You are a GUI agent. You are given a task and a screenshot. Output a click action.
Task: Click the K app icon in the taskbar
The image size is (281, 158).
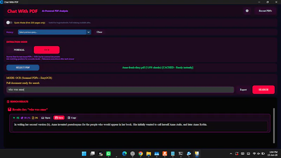click(100, 153)
